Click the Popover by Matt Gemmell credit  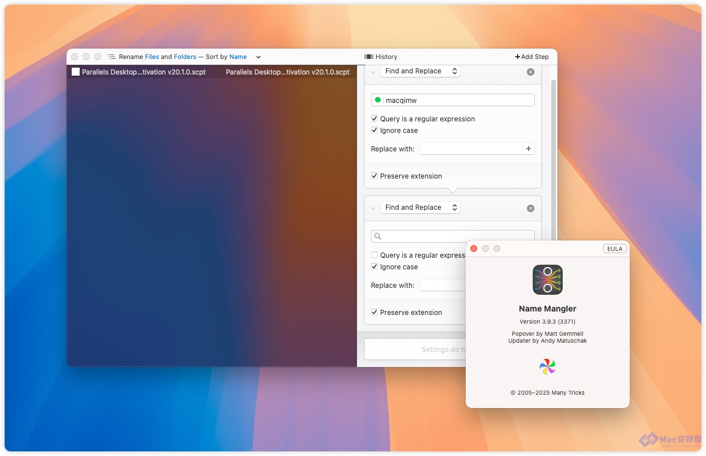tap(547, 334)
